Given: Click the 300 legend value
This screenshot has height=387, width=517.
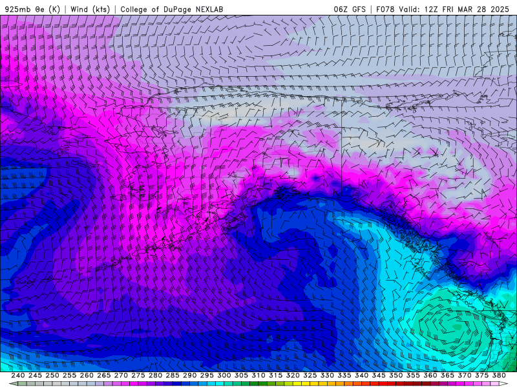Looking at the screenshot, I should tap(224, 375).
